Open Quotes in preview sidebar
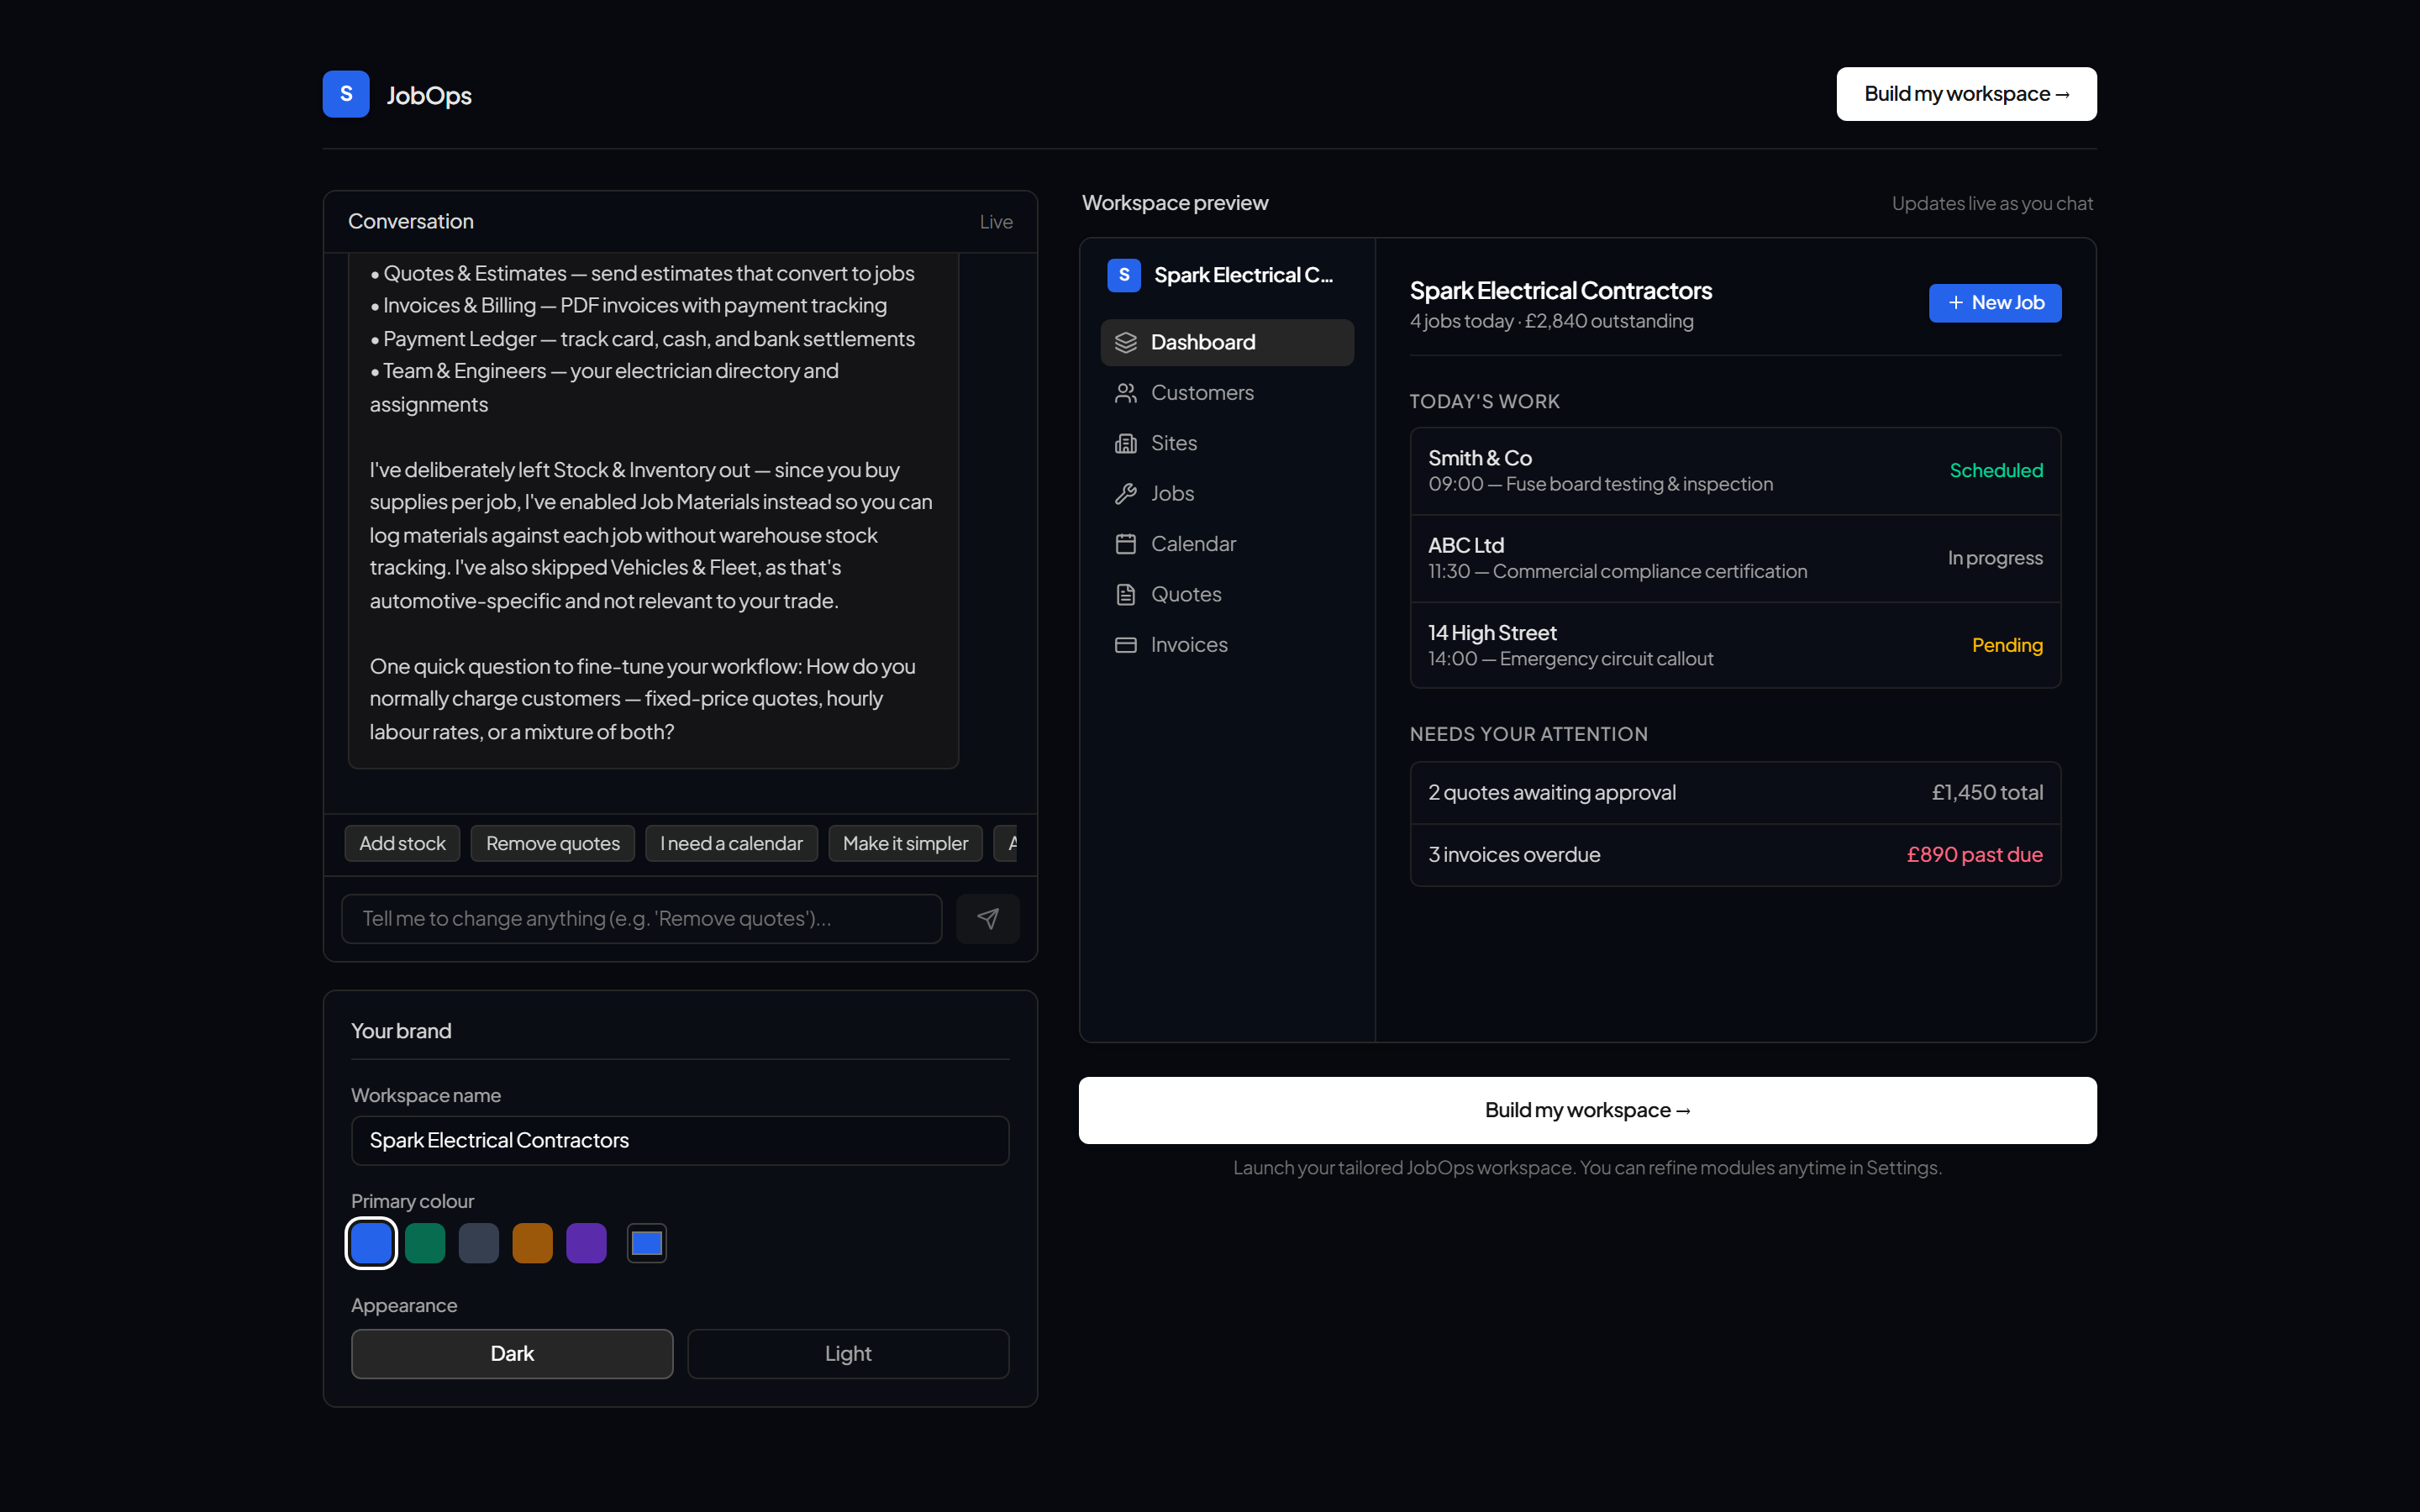The width and height of the screenshot is (2420, 1512). (x=1227, y=595)
